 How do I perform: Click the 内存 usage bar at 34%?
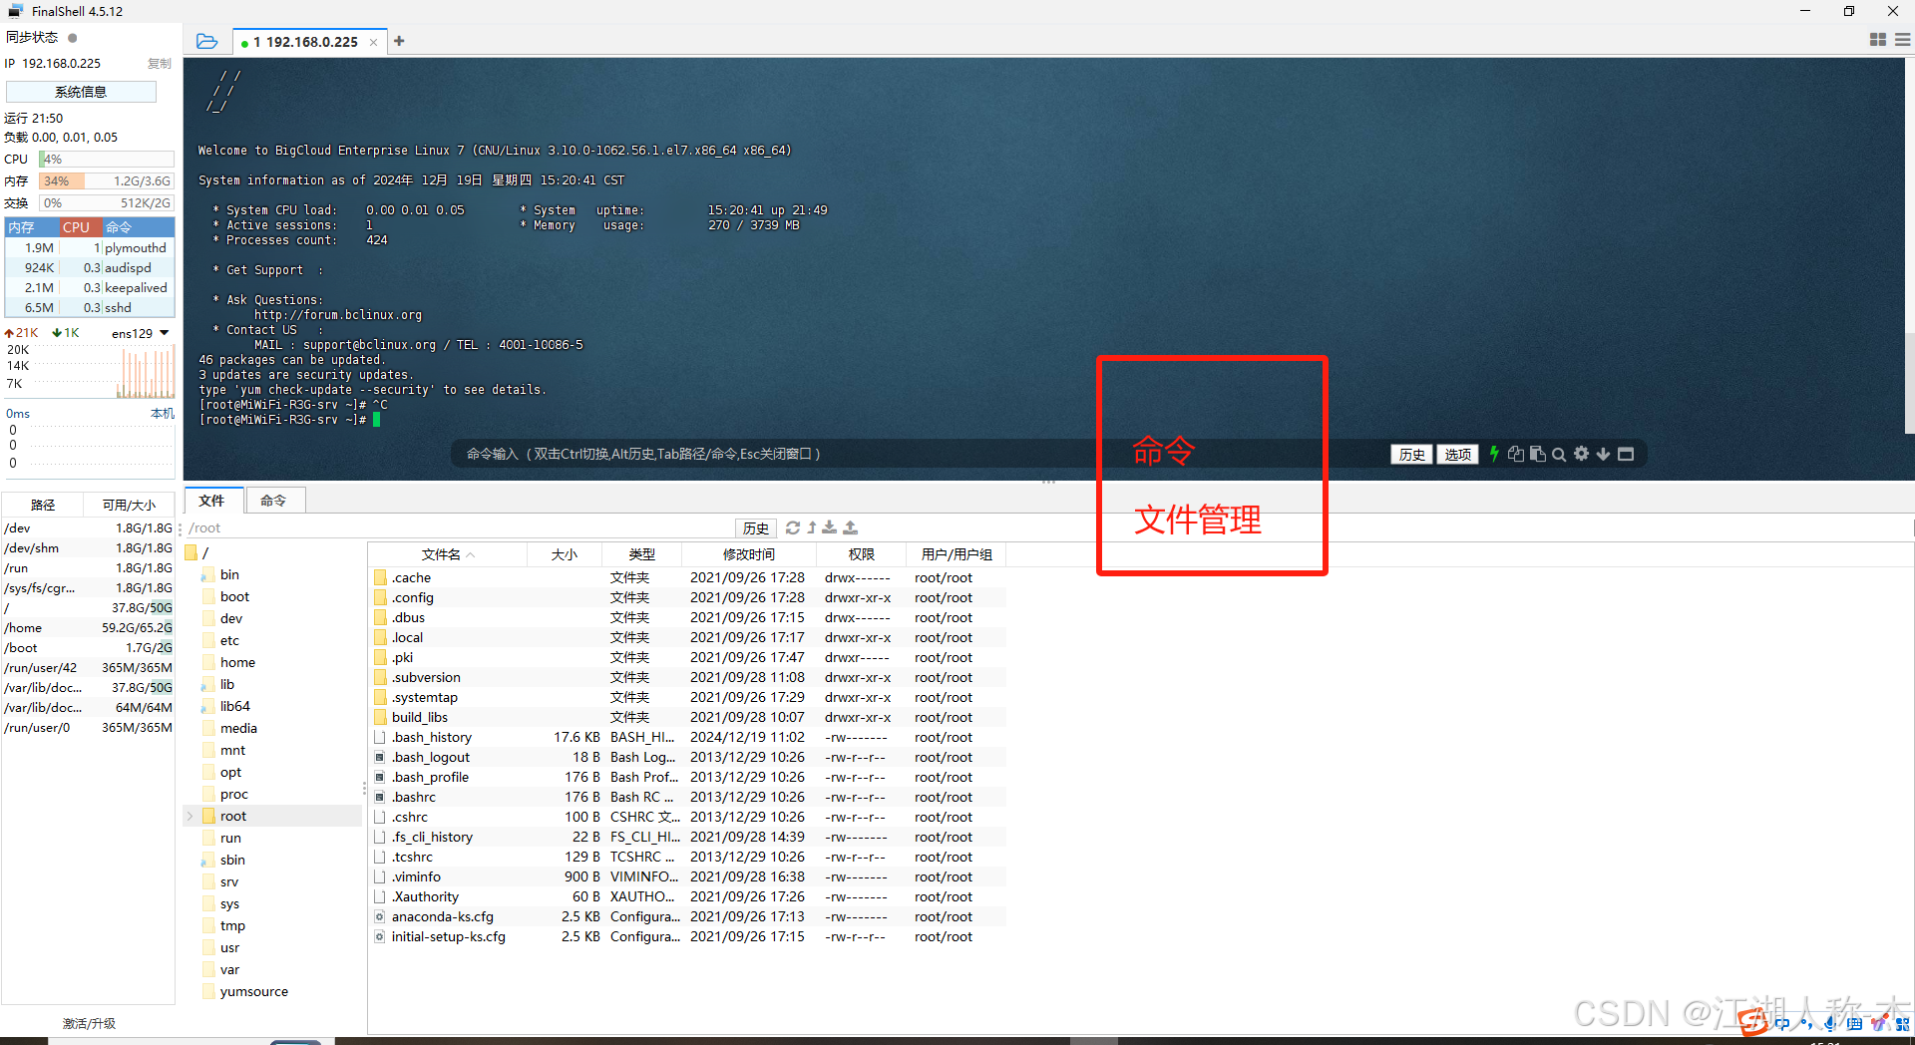click(x=107, y=180)
